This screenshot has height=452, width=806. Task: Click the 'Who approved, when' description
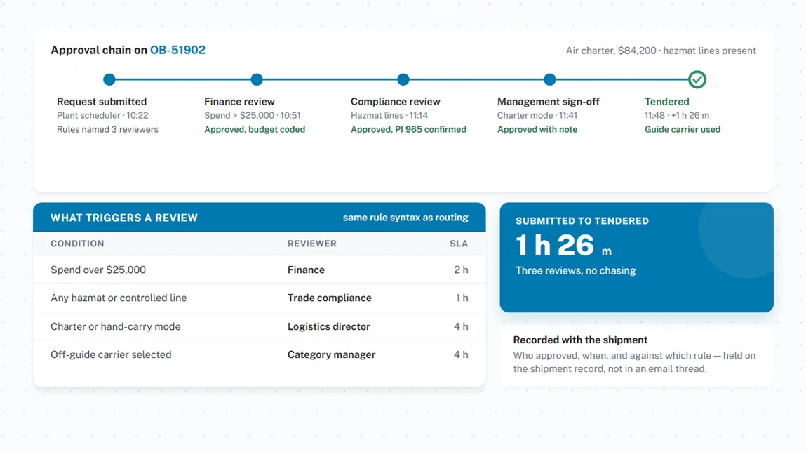click(x=634, y=362)
